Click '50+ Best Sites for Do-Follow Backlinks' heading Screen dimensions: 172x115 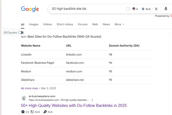[61, 37]
